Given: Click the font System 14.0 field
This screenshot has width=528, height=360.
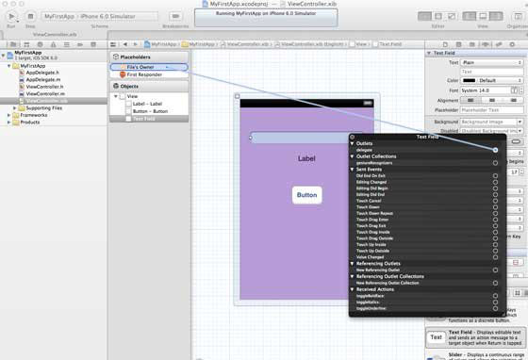Looking at the screenshot, I should (486, 90).
